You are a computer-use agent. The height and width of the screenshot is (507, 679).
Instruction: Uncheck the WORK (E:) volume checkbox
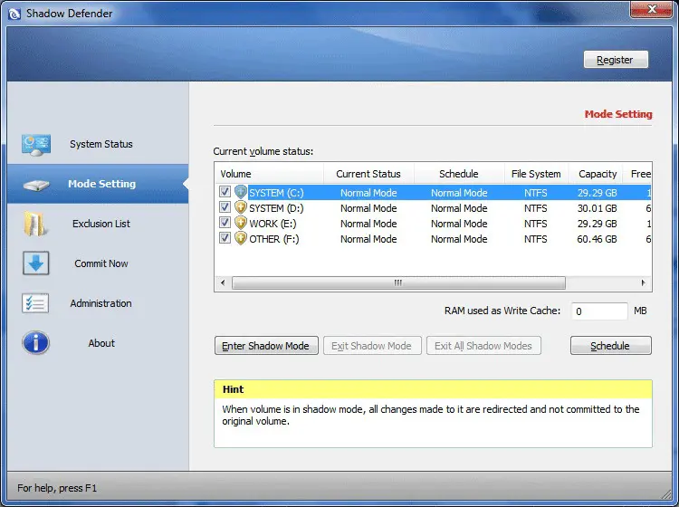tap(225, 223)
